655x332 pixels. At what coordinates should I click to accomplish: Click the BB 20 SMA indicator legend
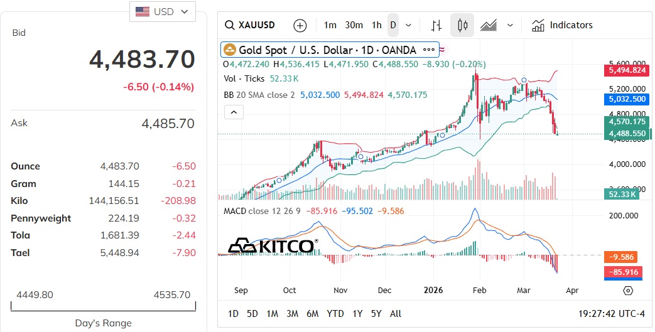(x=259, y=95)
